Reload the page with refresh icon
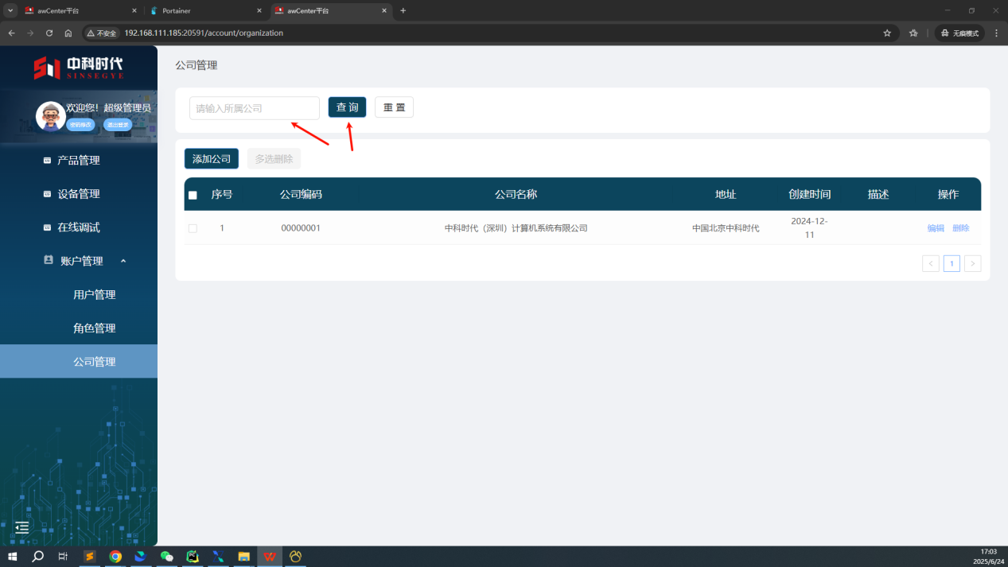 point(49,33)
